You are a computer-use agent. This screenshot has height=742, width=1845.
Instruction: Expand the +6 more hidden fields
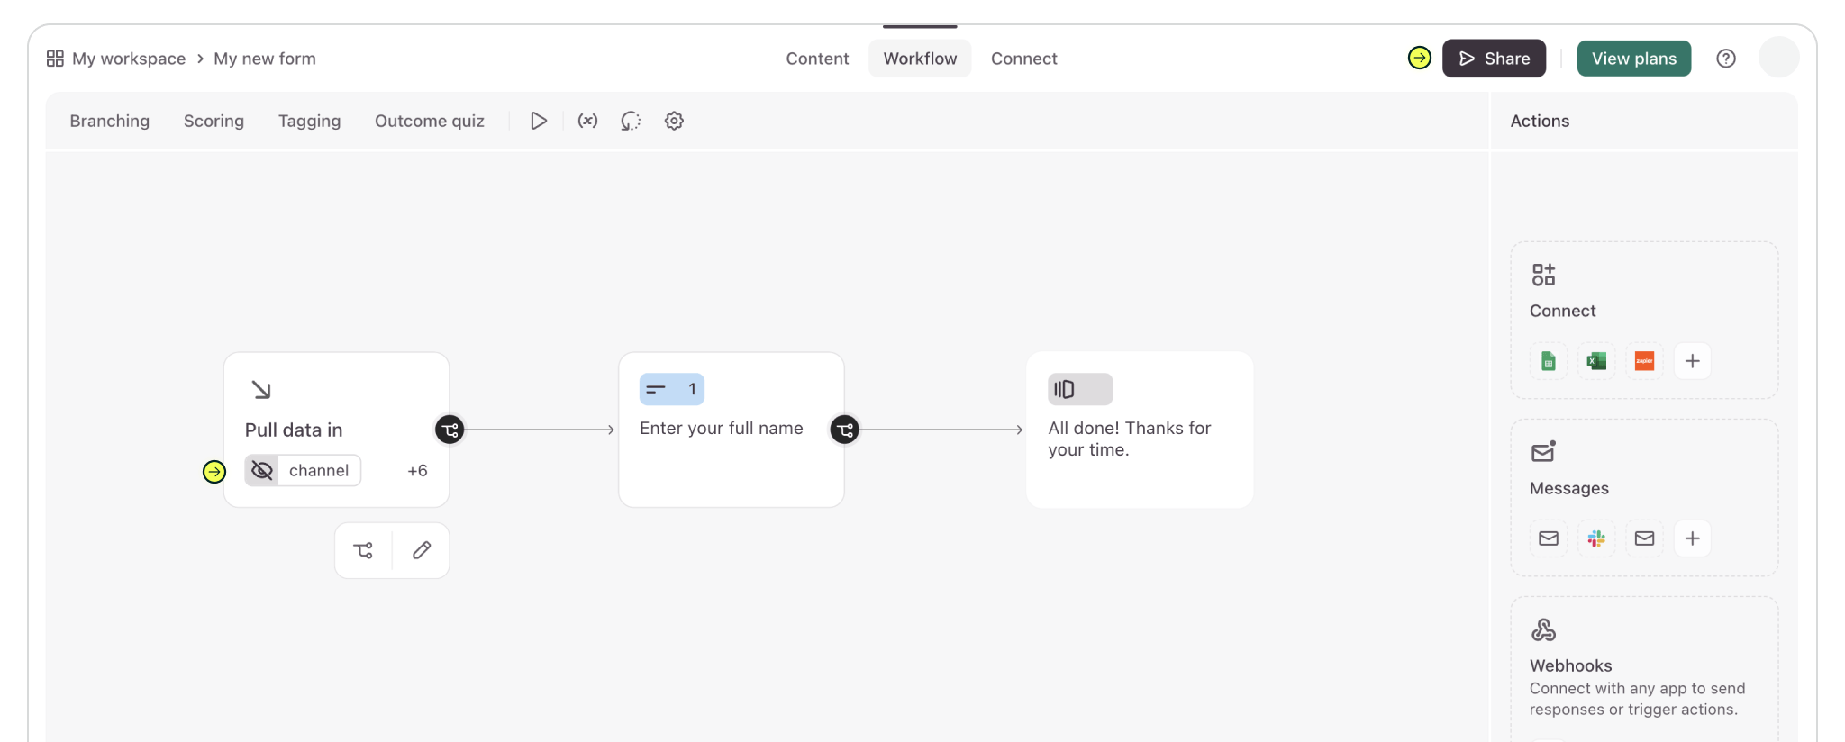click(x=417, y=470)
